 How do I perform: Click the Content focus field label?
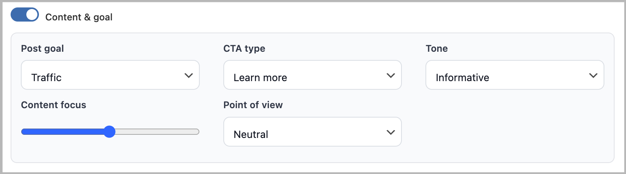click(53, 105)
